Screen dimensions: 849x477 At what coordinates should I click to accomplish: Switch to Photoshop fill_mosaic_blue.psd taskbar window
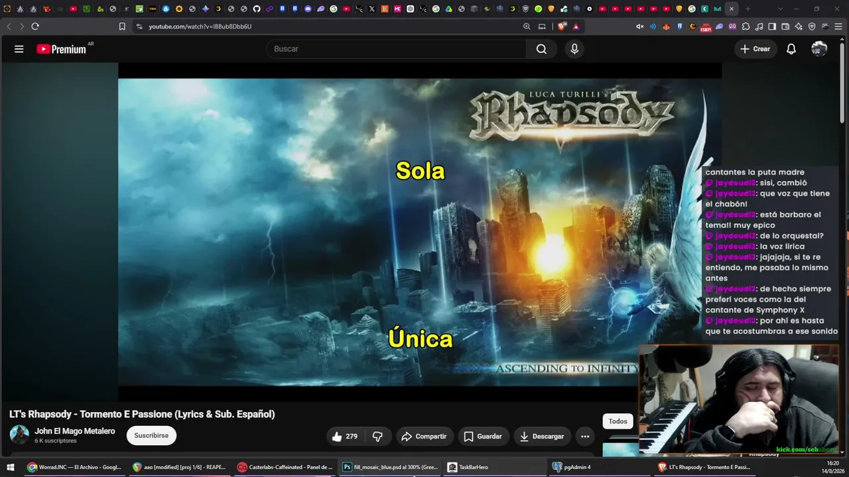tap(390, 467)
